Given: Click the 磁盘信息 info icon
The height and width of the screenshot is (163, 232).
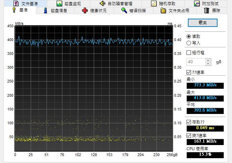Looking at the screenshot, I should (x=46, y=10).
